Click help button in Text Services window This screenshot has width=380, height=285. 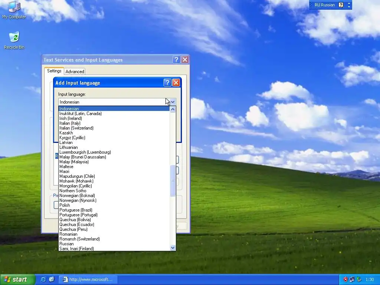(176, 60)
